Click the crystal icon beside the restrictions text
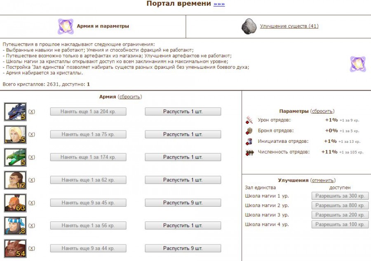371x261 pixels. [x=358, y=64]
